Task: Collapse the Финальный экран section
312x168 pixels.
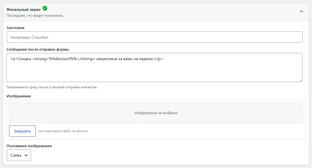Action: (301, 12)
